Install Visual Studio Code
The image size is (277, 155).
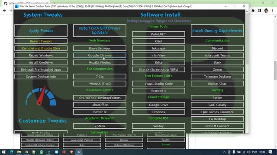[x=158, y=84]
